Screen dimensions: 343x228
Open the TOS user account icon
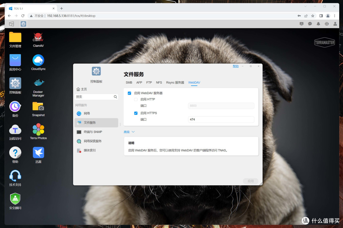click(x=335, y=24)
